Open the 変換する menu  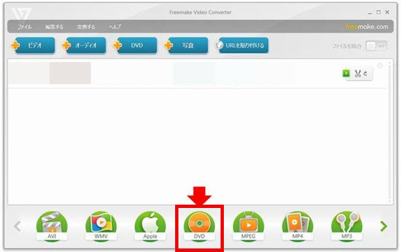pyautogui.click(x=86, y=27)
